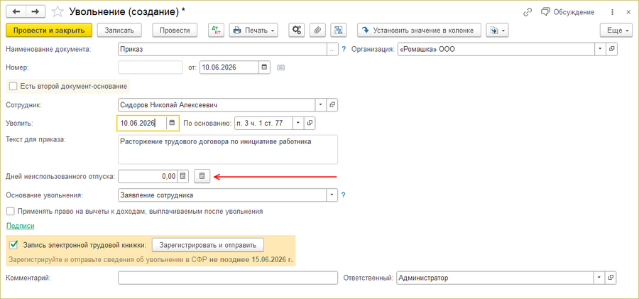Image resolution: width=639 pixels, height=299 pixels.
Task: Click the button by the red arrow
Action: pyautogui.click(x=202, y=176)
